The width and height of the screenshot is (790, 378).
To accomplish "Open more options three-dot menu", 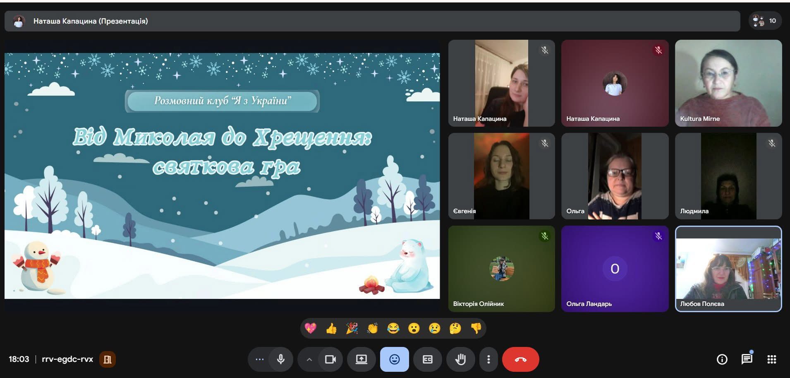I will tap(488, 359).
